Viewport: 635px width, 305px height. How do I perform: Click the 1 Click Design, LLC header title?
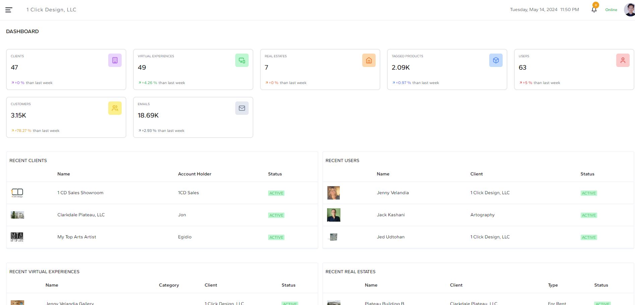pos(51,10)
